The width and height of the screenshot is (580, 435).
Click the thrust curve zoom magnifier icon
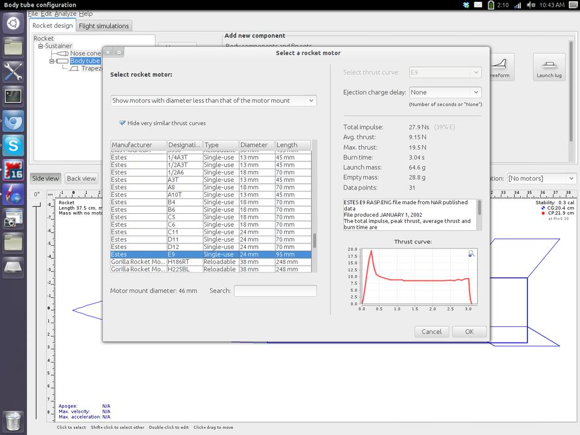(471, 254)
